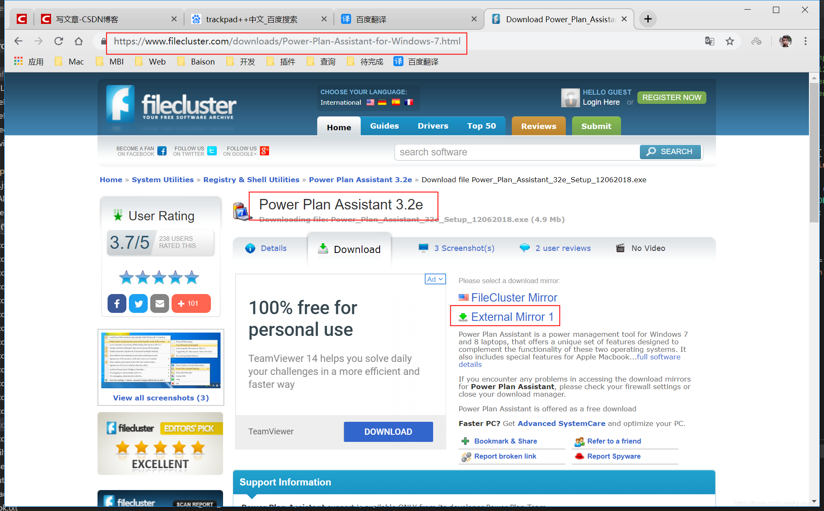Viewport: 824px width, 511px height.
Task: Open the 开发 bookmarks folder
Action: (x=241, y=62)
